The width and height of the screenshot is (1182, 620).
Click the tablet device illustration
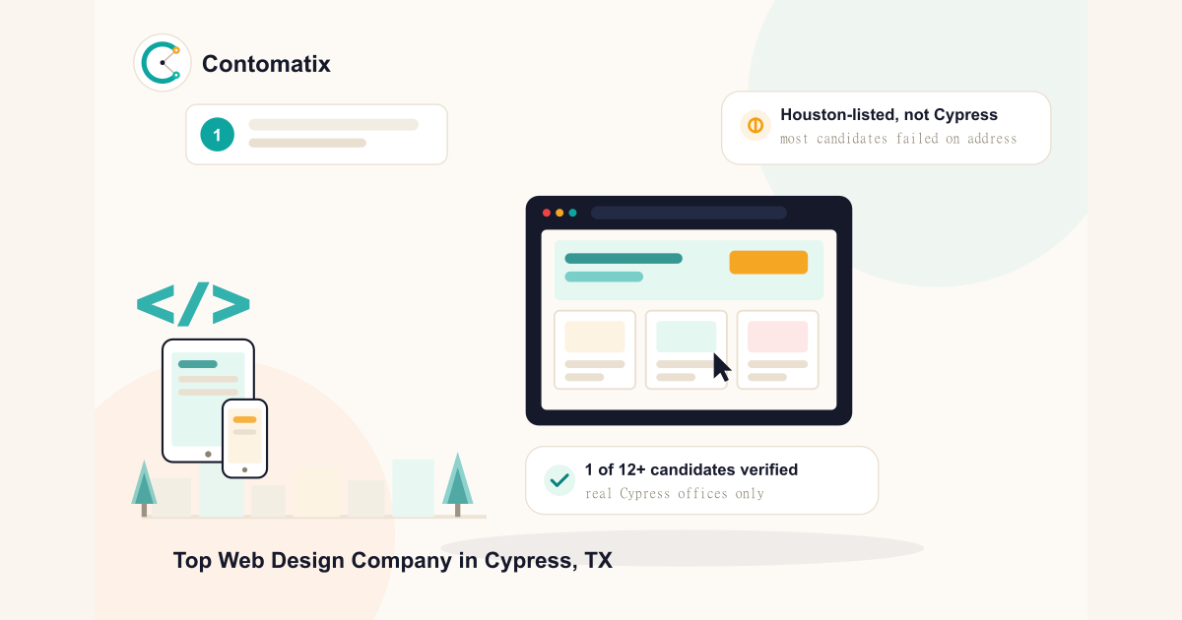point(208,401)
